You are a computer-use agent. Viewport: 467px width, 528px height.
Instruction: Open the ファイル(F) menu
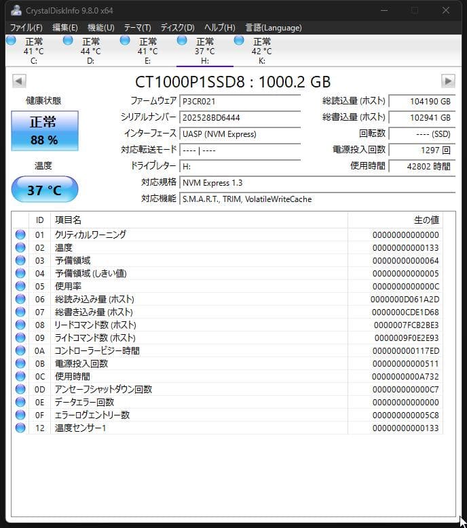[x=26, y=28]
